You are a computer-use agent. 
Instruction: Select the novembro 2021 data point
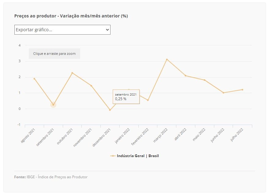pos(91,86)
